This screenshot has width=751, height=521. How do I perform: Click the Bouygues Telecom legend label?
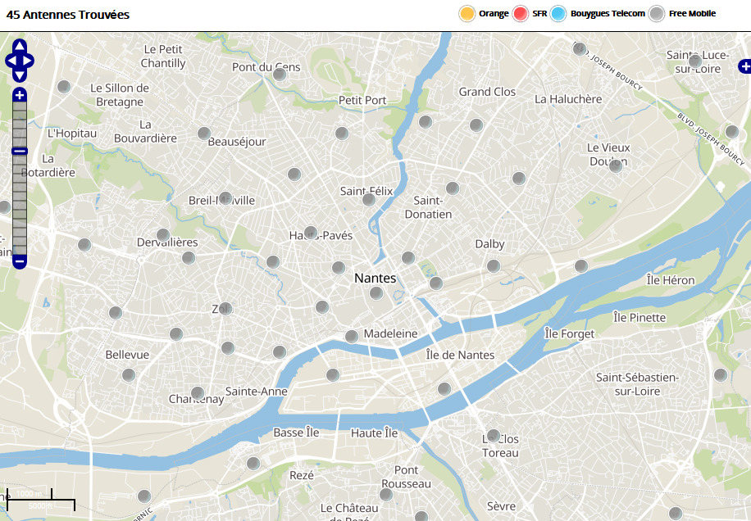[608, 14]
